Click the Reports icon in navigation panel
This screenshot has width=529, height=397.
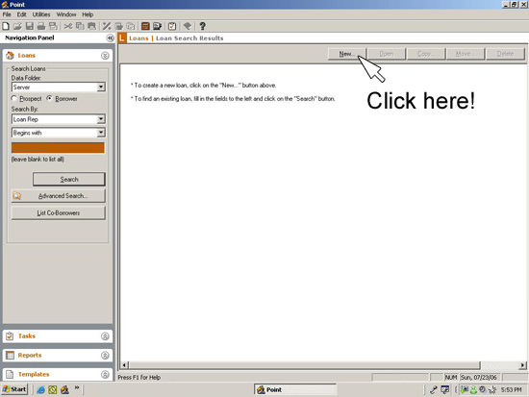tap(11, 355)
